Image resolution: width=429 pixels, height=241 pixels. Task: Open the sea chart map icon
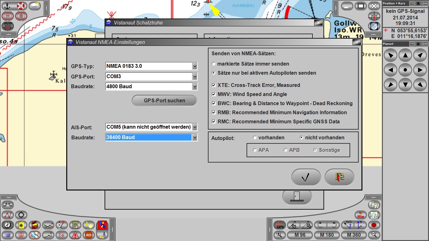[x=35, y=235]
